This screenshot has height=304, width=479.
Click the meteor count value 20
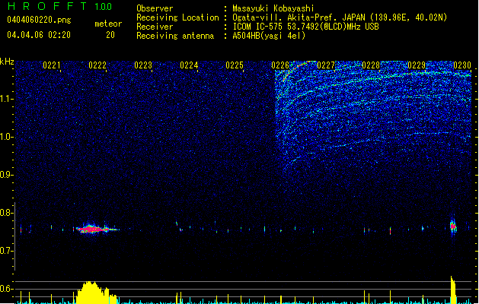point(110,35)
